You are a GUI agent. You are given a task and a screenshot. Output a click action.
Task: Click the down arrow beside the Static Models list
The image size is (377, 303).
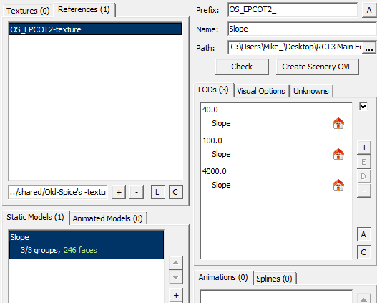pyautogui.click(x=176, y=277)
